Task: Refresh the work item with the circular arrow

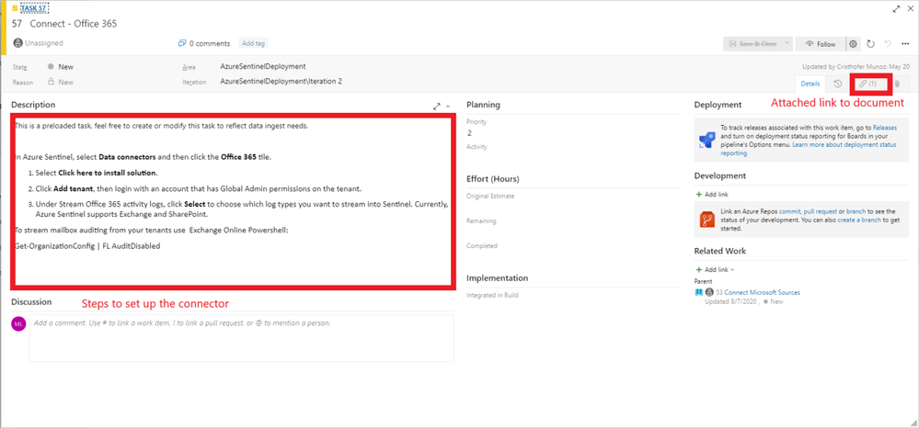Action: click(x=870, y=44)
